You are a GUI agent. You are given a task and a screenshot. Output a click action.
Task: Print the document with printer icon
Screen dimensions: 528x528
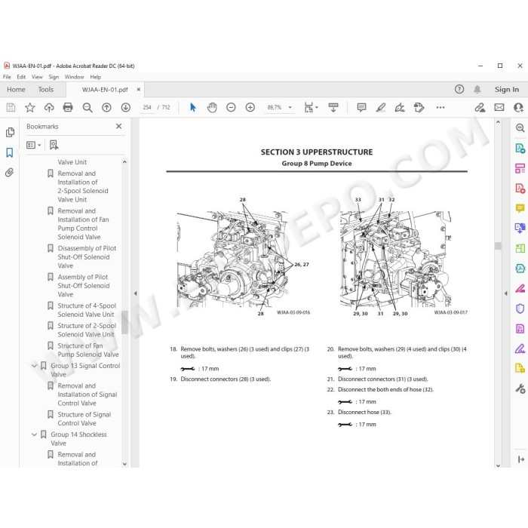68,107
